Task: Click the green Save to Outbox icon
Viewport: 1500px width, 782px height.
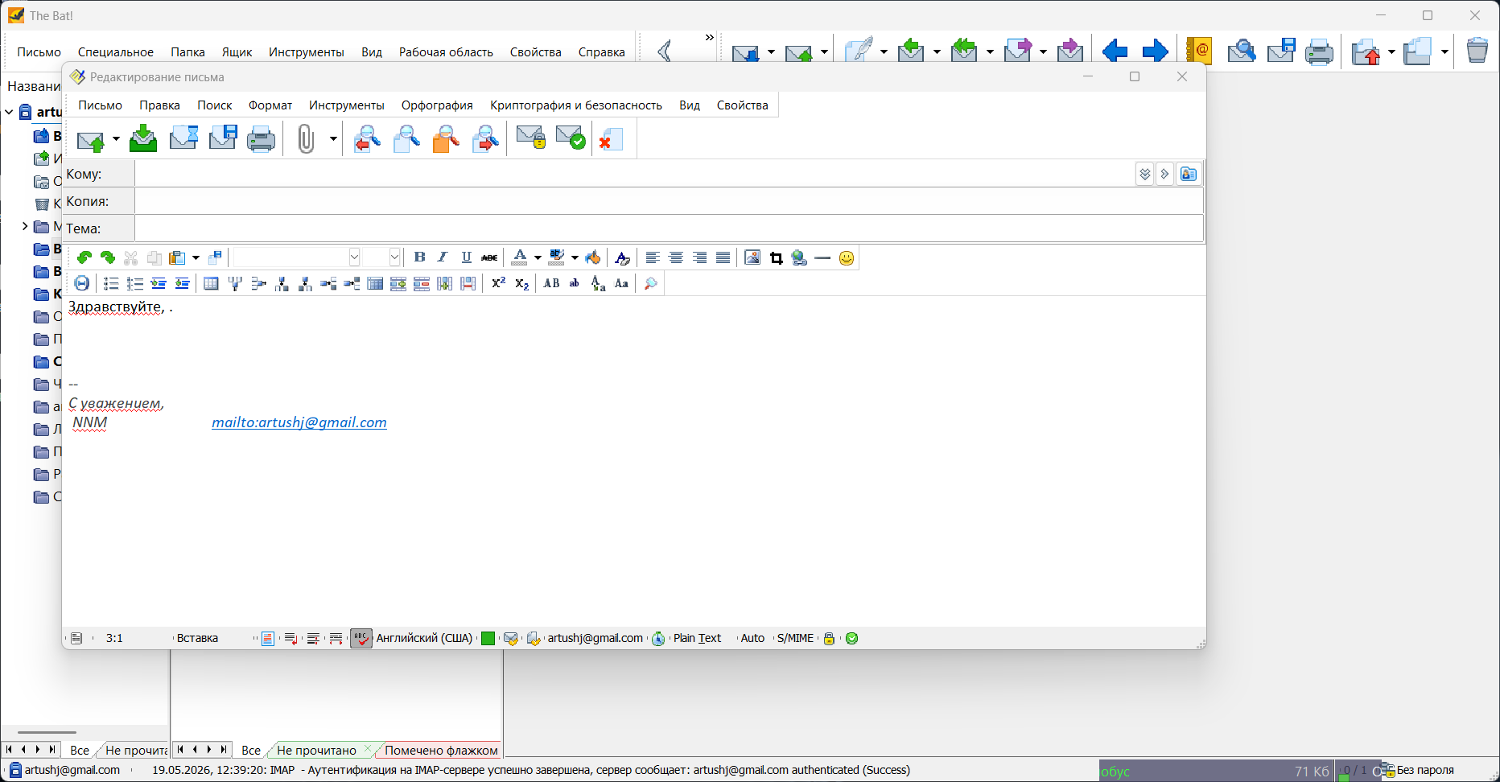Action: (143, 138)
